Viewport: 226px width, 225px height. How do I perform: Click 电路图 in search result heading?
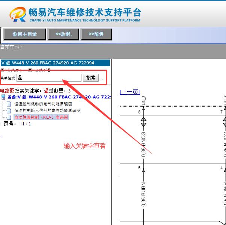8,91
